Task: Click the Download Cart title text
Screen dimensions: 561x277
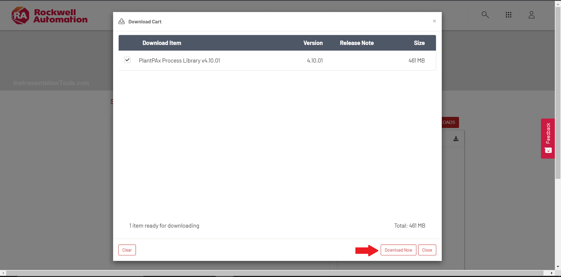Action: tap(145, 22)
